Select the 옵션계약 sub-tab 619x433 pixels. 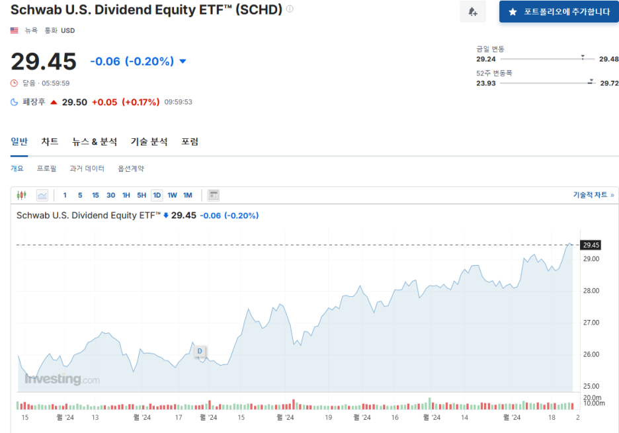click(131, 169)
